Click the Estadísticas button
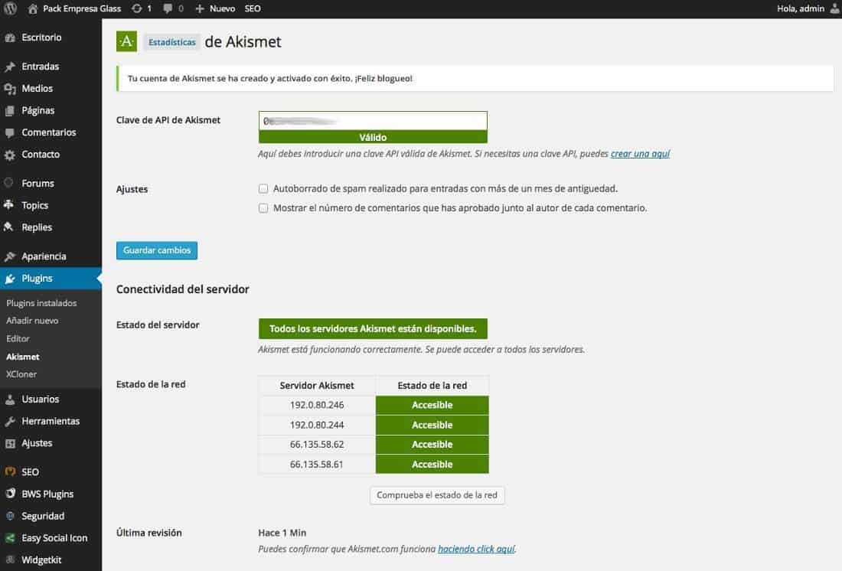This screenshot has height=571, width=842. coord(171,42)
